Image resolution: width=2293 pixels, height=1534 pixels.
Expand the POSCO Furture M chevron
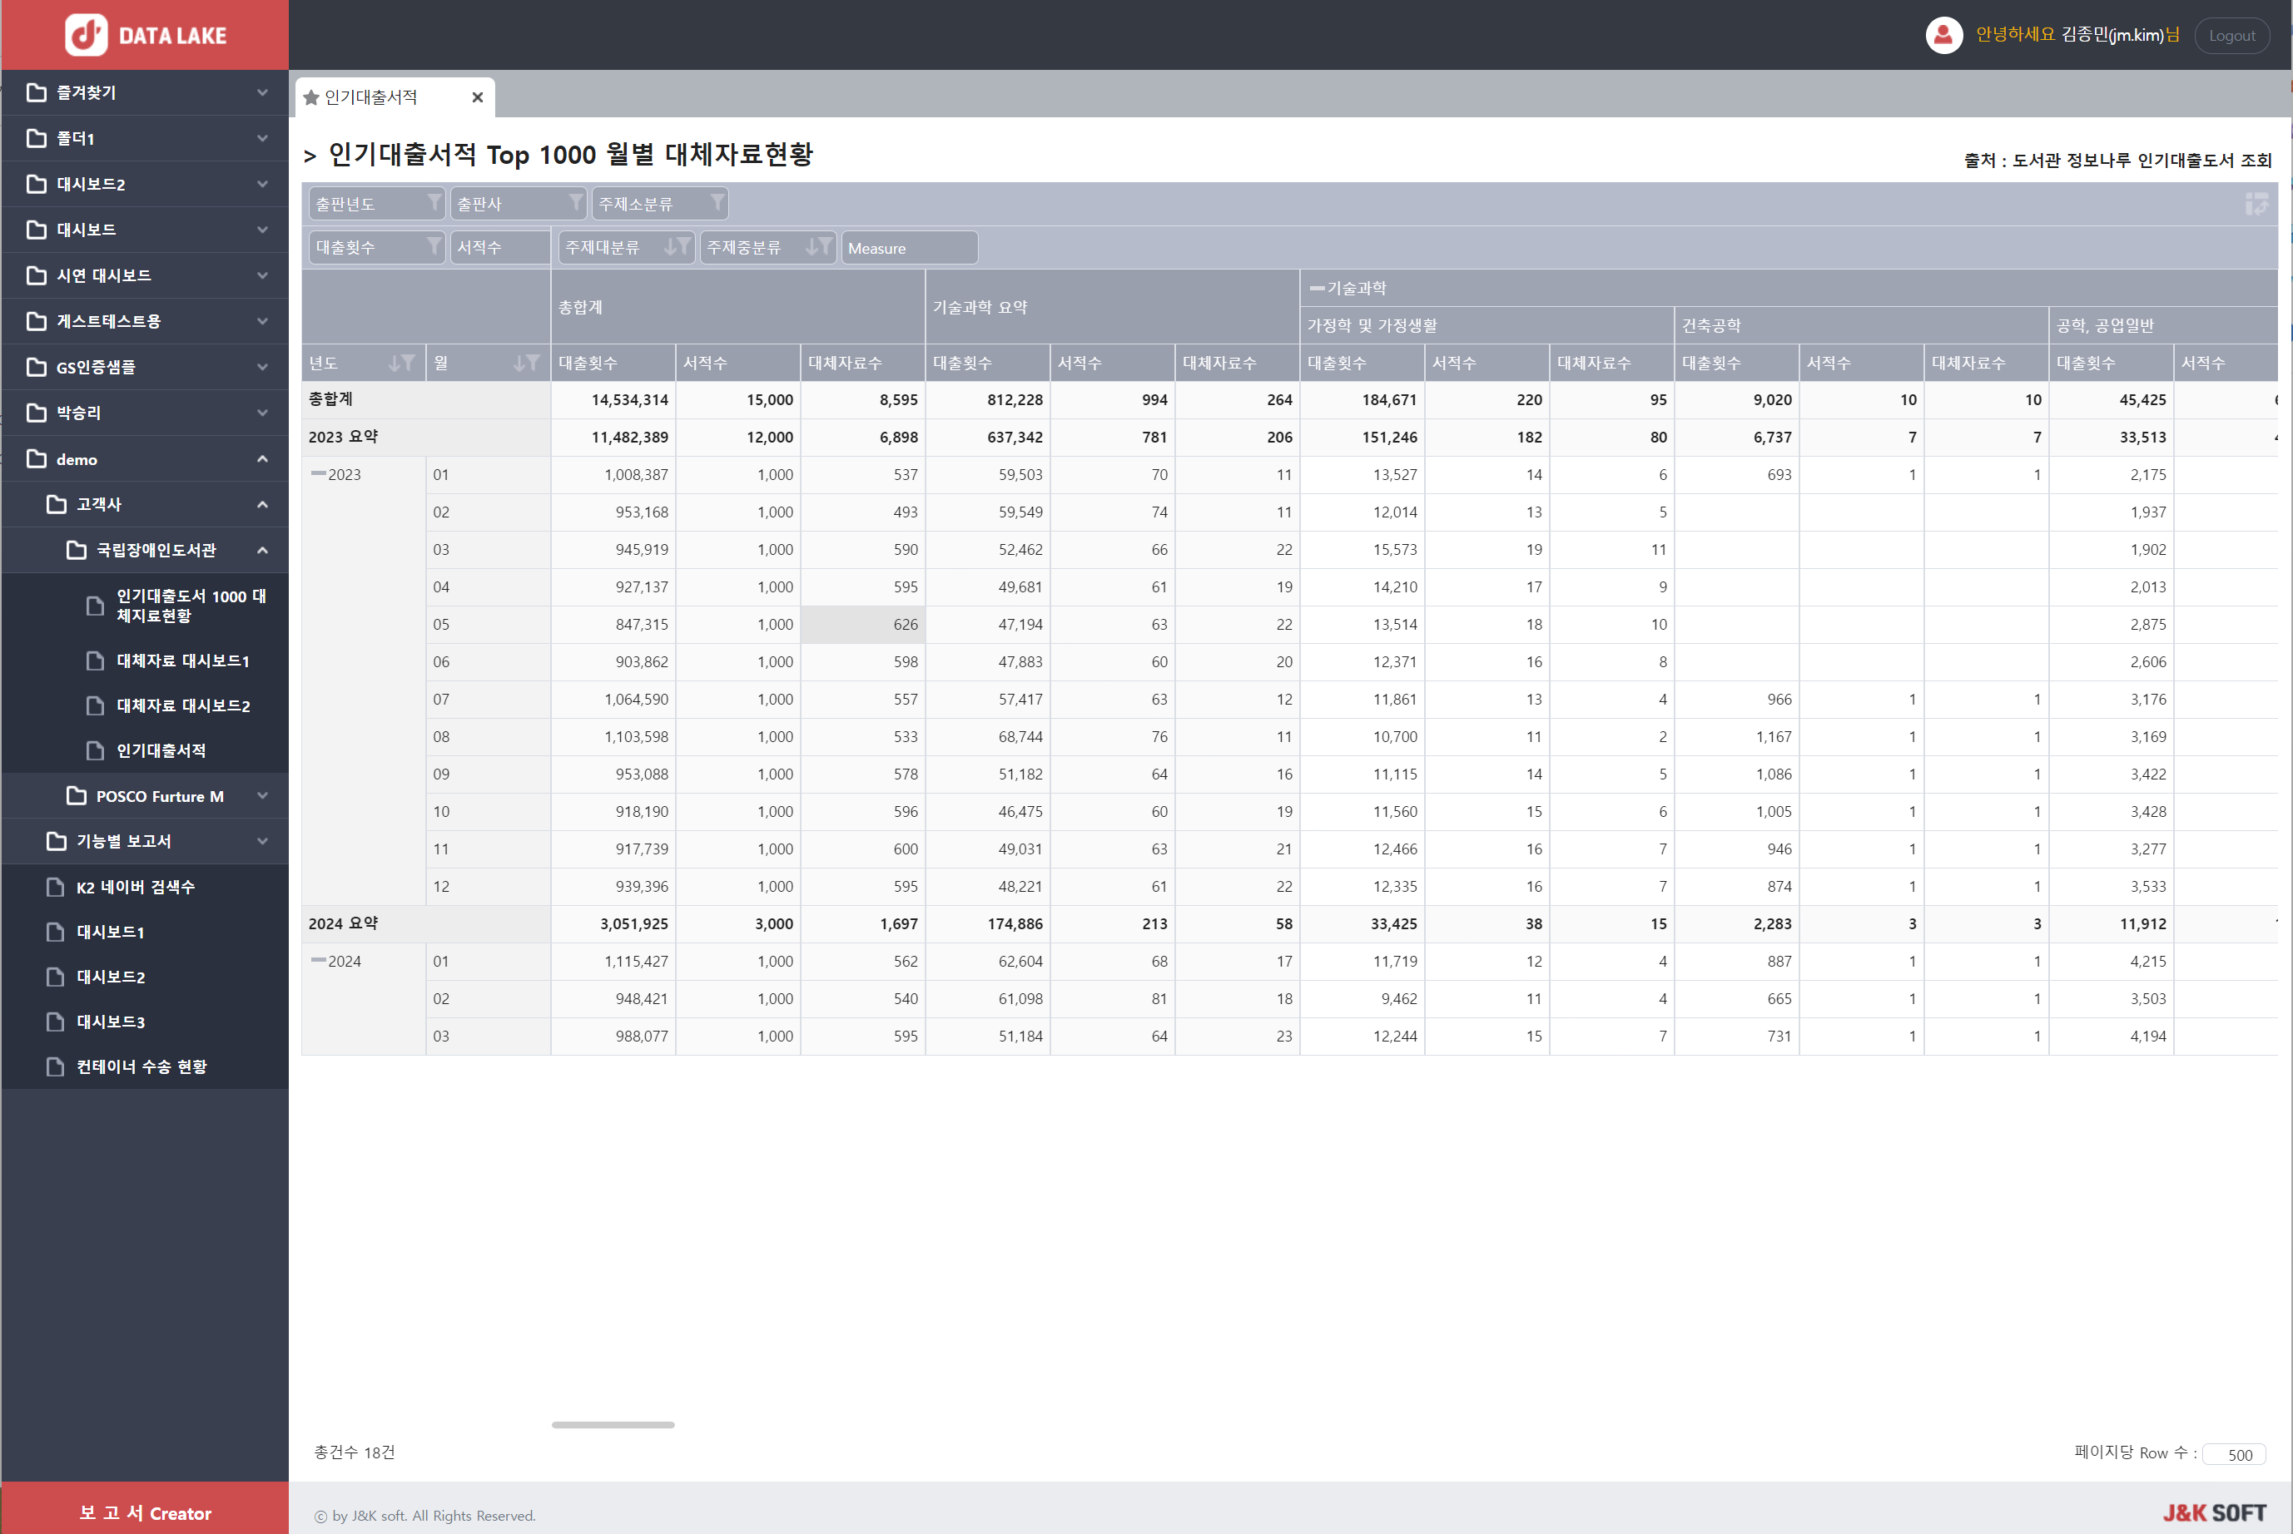(x=262, y=795)
